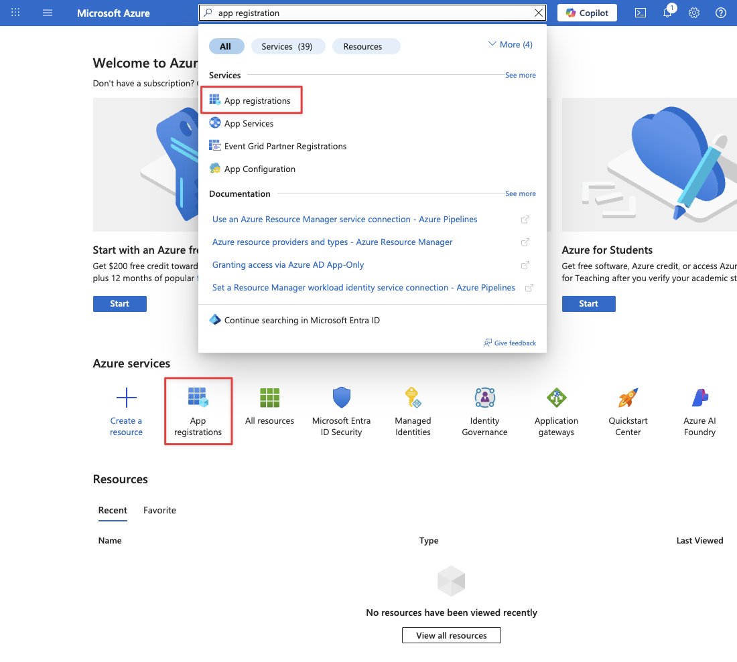Switch to the Recent resources tab
The image size is (737, 662).
click(x=113, y=510)
